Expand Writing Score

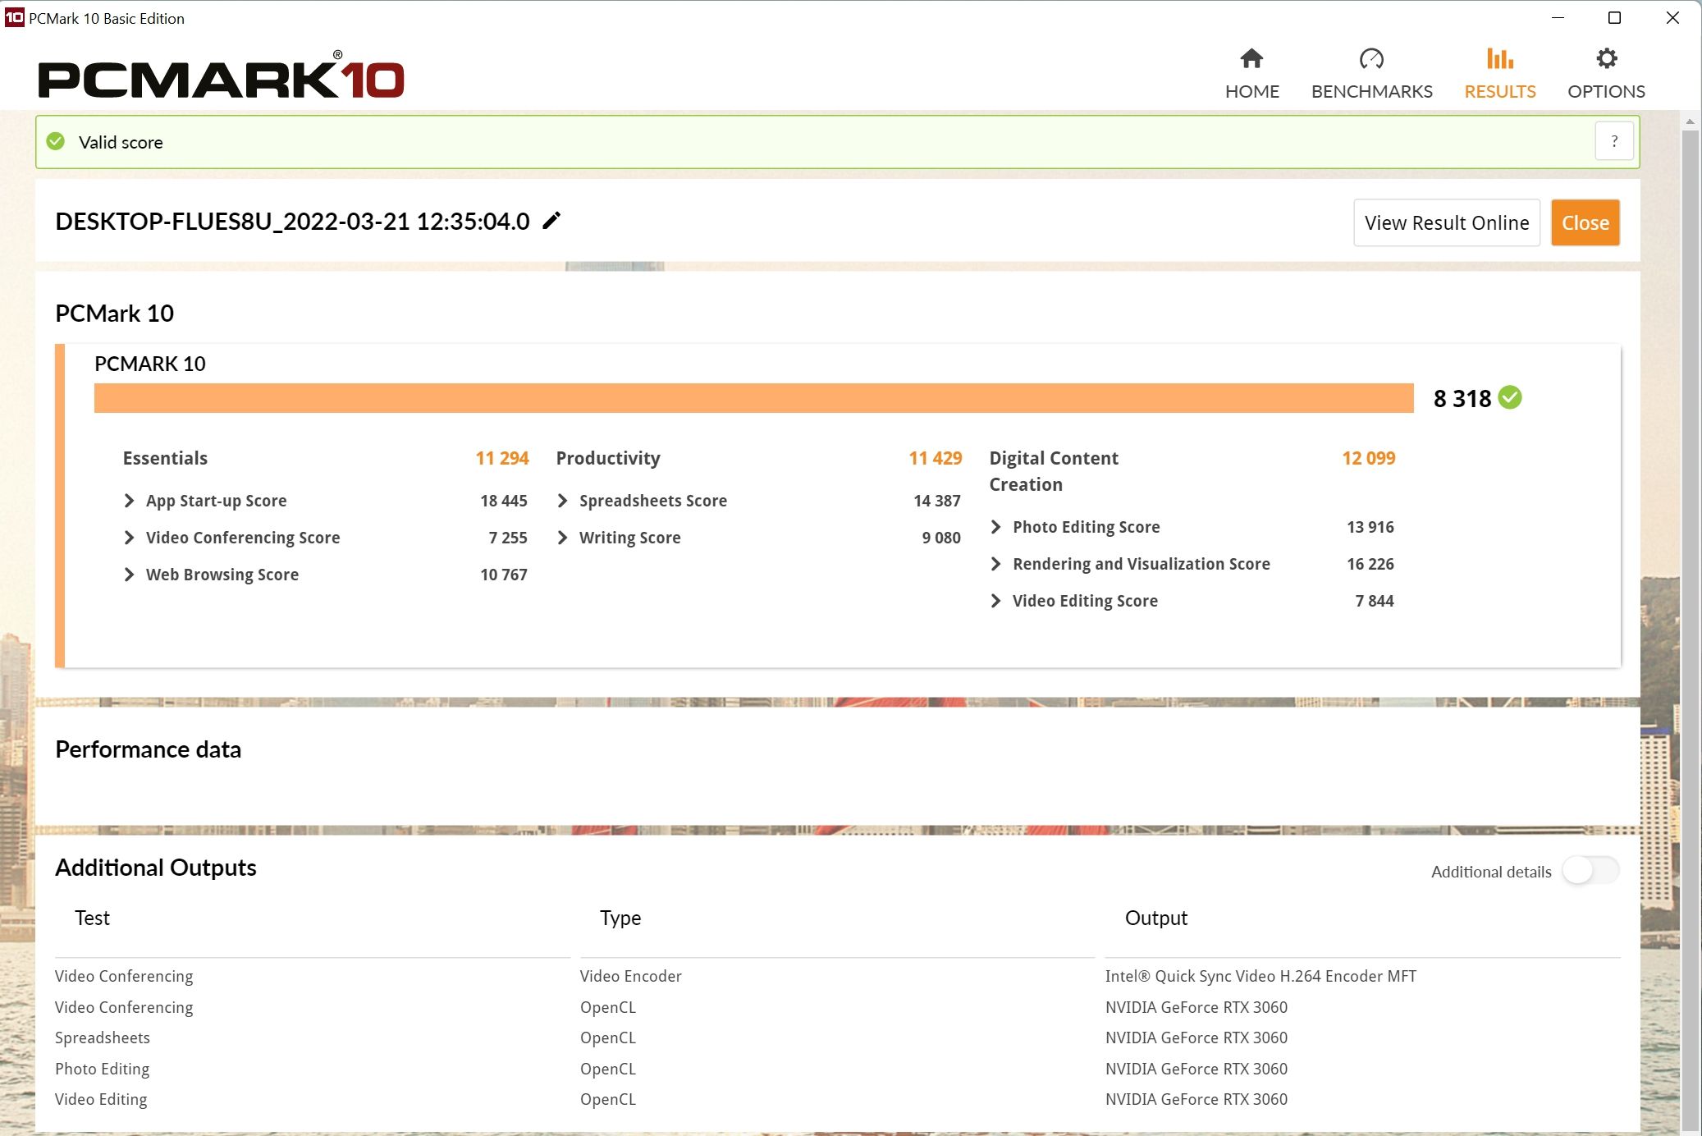(x=562, y=538)
